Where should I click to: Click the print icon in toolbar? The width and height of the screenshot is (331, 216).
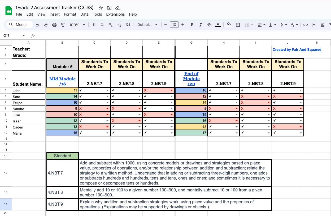pyautogui.click(x=54, y=25)
